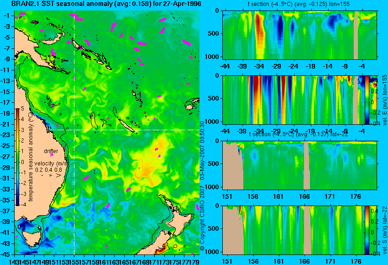Image resolution: width=388 pixels, height=265 pixels.
Task: Click the vel. S color scale bar
Action: (367, 230)
